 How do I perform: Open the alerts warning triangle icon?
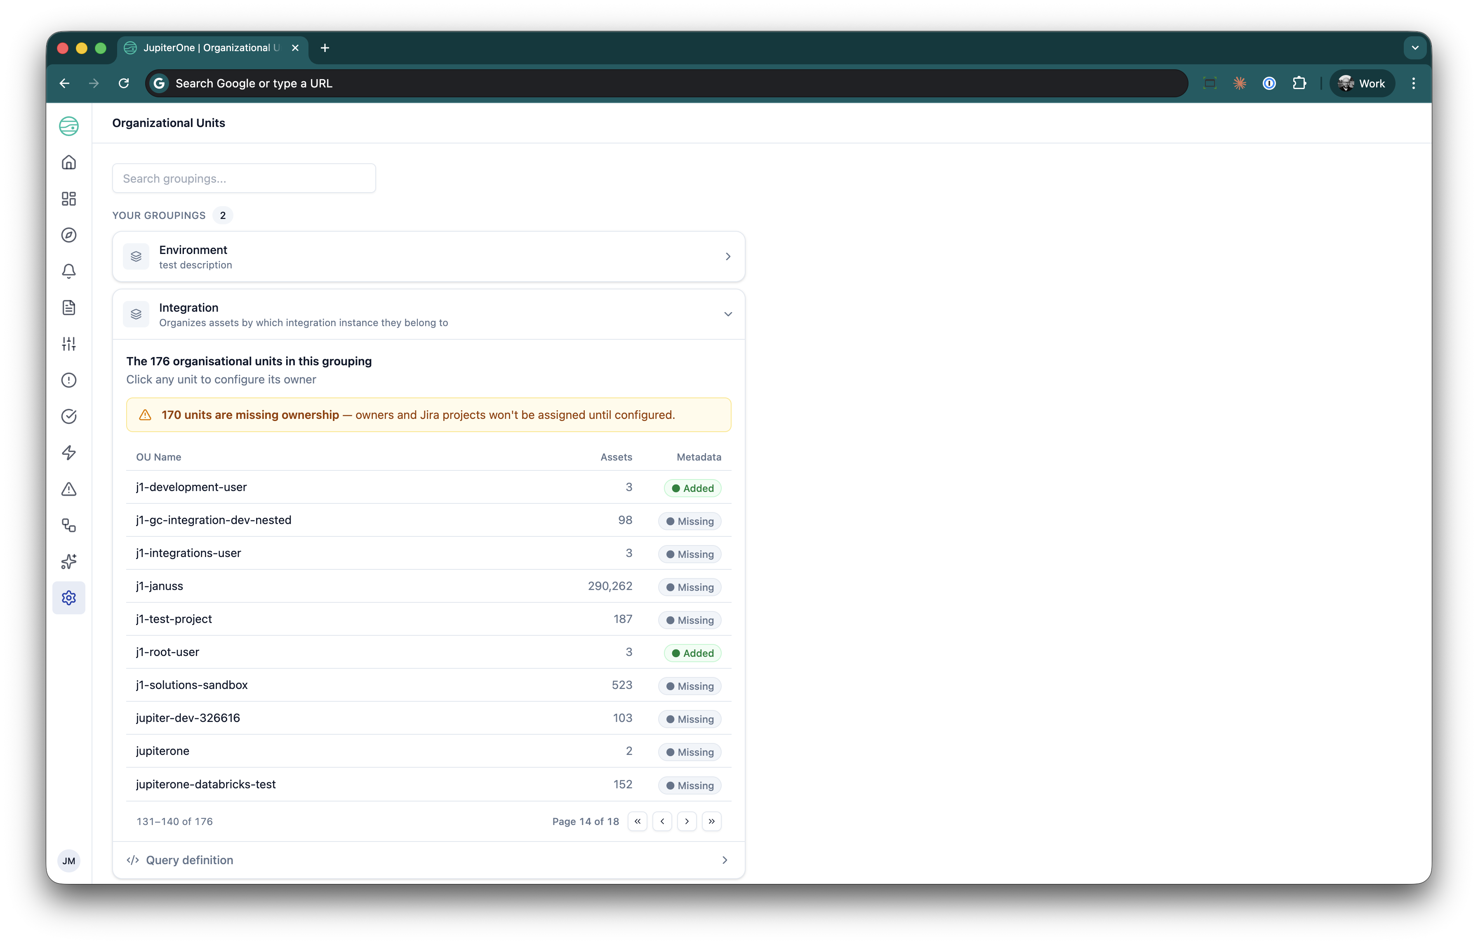click(69, 489)
